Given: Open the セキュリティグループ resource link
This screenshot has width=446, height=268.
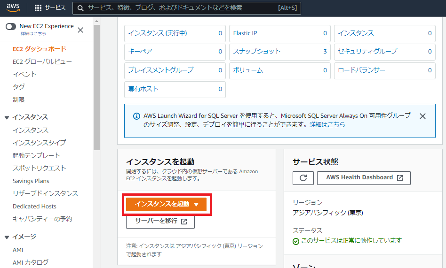Looking at the screenshot, I should (367, 51).
